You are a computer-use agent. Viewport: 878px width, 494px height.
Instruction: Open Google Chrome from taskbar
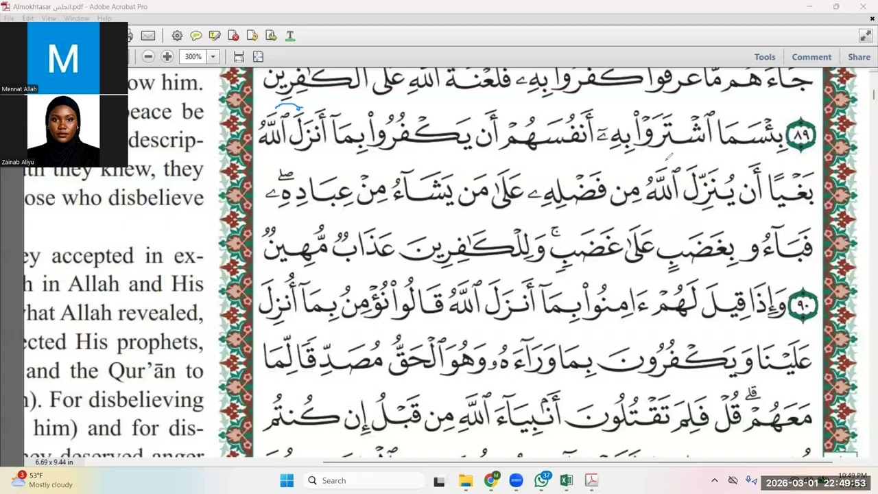tap(491, 480)
